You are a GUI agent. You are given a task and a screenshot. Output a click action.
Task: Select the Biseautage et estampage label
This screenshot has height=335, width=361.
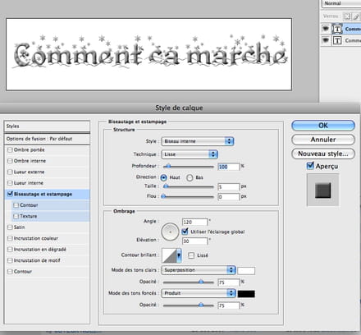coord(43,194)
